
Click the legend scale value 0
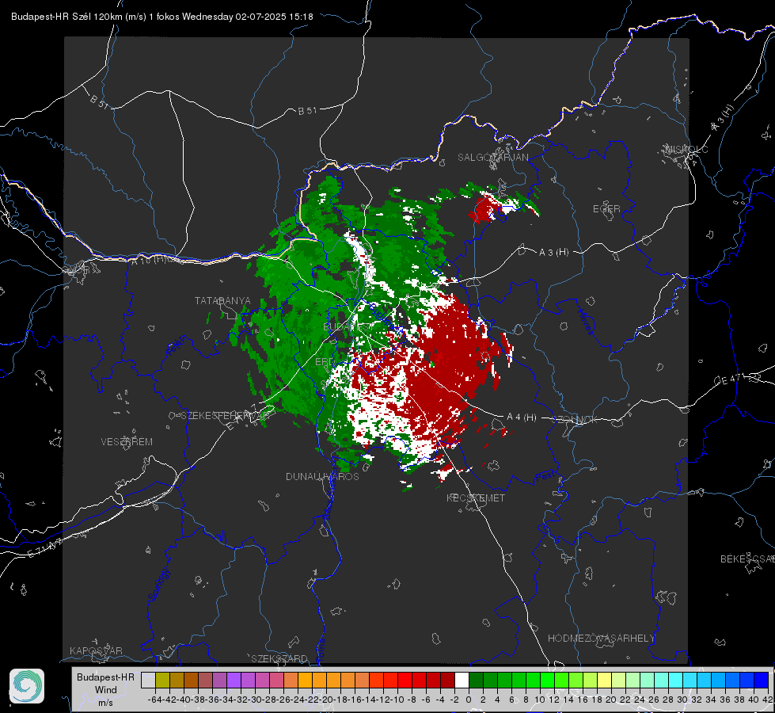469,700
